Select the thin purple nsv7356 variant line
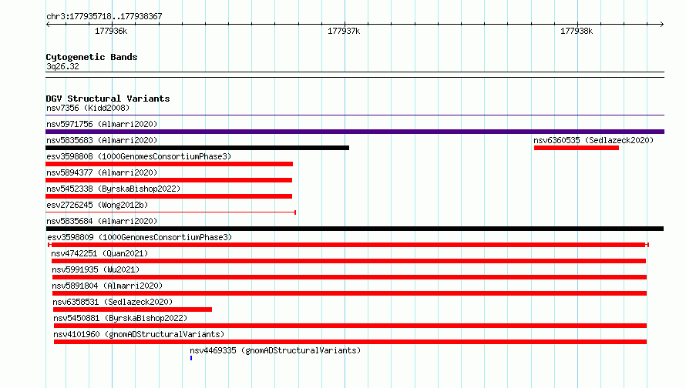The width and height of the screenshot is (686, 388). tap(355, 115)
